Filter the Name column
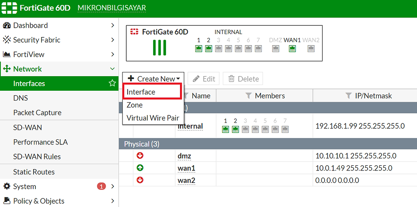 point(186,96)
